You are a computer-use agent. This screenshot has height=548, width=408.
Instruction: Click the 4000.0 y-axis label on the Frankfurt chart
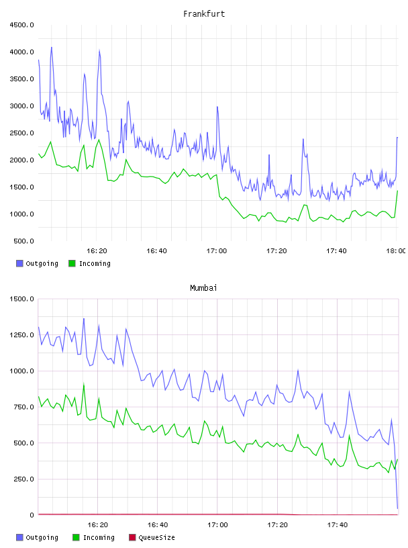point(21,52)
